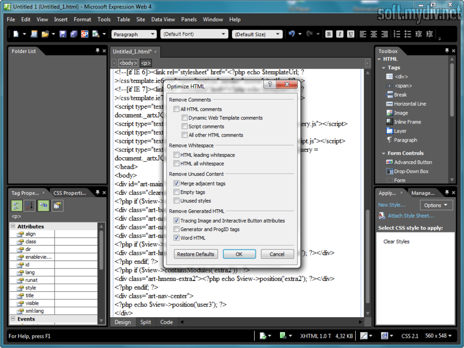This screenshot has width=464, height=348.
Task: Click the Save icon in the toolbar
Action: pyautogui.click(x=62, y=34)
